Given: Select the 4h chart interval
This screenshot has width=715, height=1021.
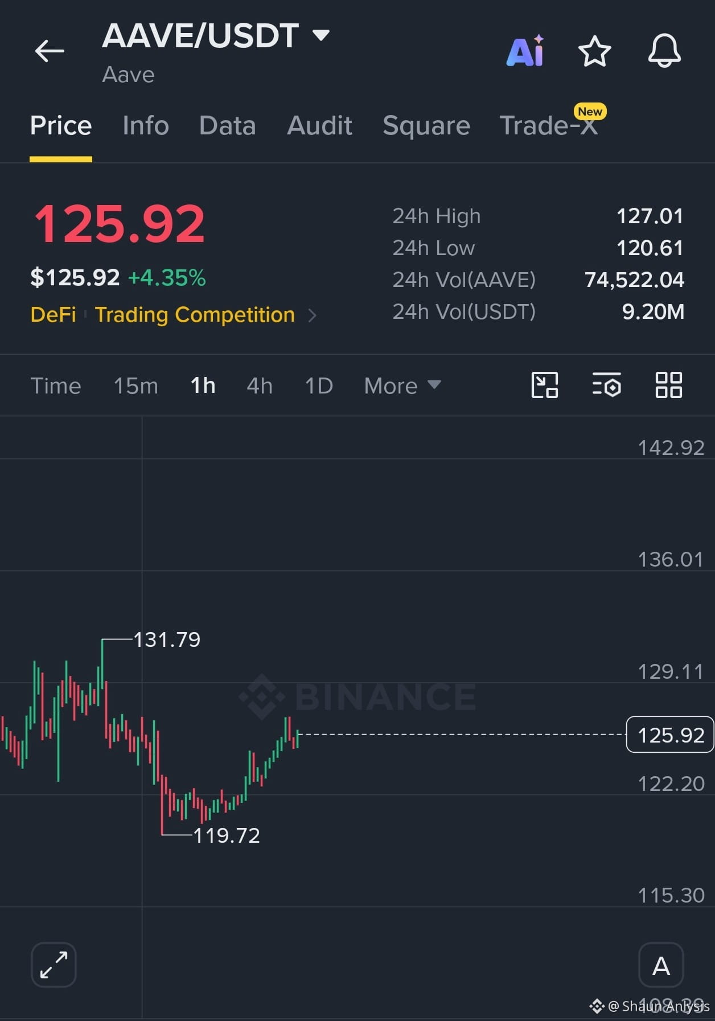Looking at the screenshot, I should pyautogui.click(x=260, y=386).
